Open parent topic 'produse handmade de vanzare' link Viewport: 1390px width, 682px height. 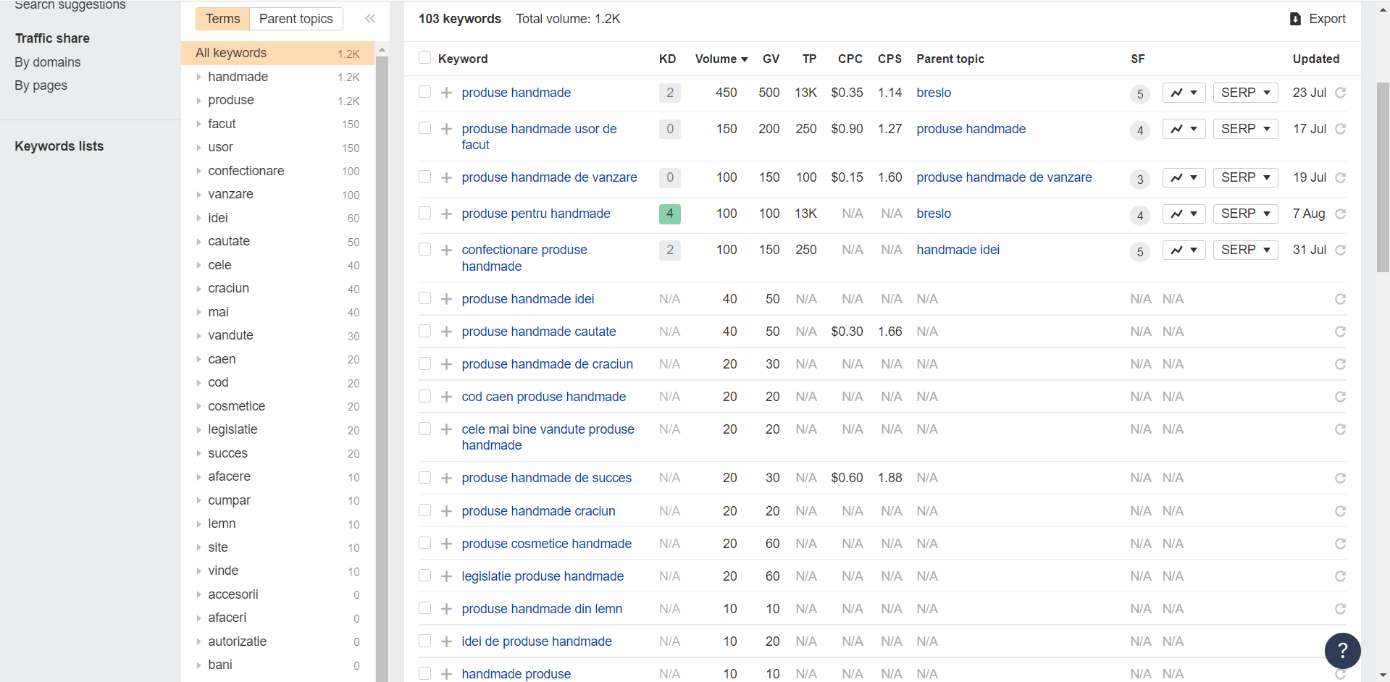(x=1004, y=177)
